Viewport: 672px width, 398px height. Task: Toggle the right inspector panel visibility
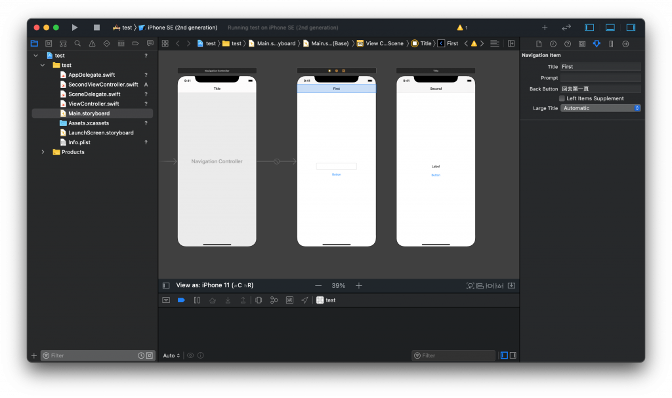(x=631, y=28)
